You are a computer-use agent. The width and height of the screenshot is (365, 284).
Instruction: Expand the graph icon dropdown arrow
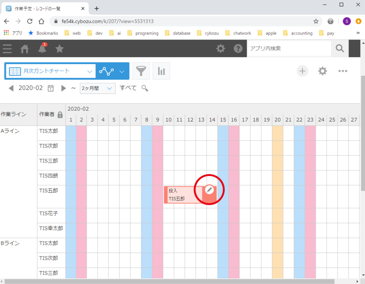[x=122, y=71]
